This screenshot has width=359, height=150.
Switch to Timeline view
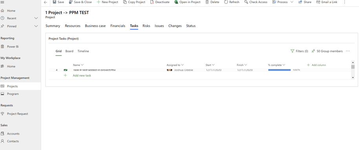[83, 51]
